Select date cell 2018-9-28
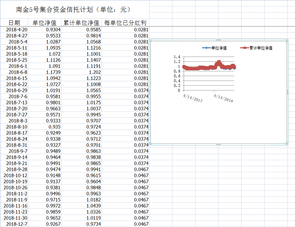Image resolution: width=295 pixels, height=227 pixels. click(x=14, y=169)
